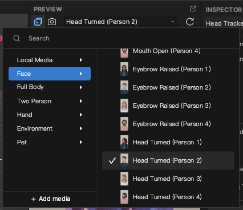Viewport: 243px width, 210px height.
Task: Click the preview media picker icon
Action: pos(38,22)
